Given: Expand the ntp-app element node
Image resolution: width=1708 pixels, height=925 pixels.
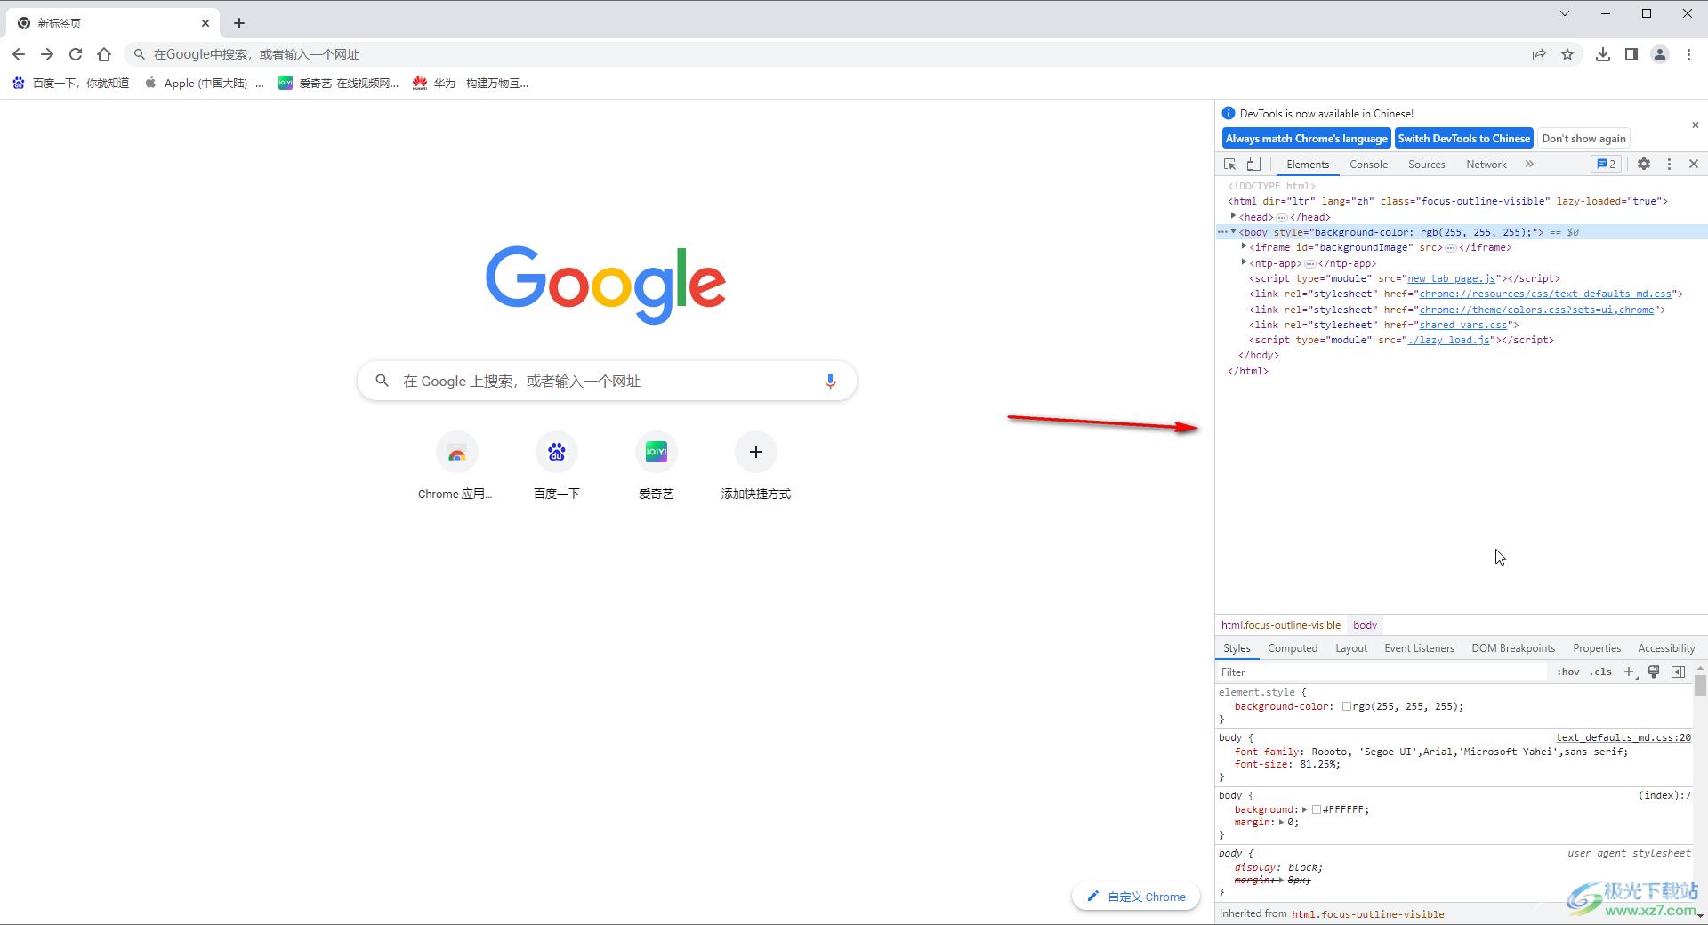Looking at the screenshot, I should 1244,262.
